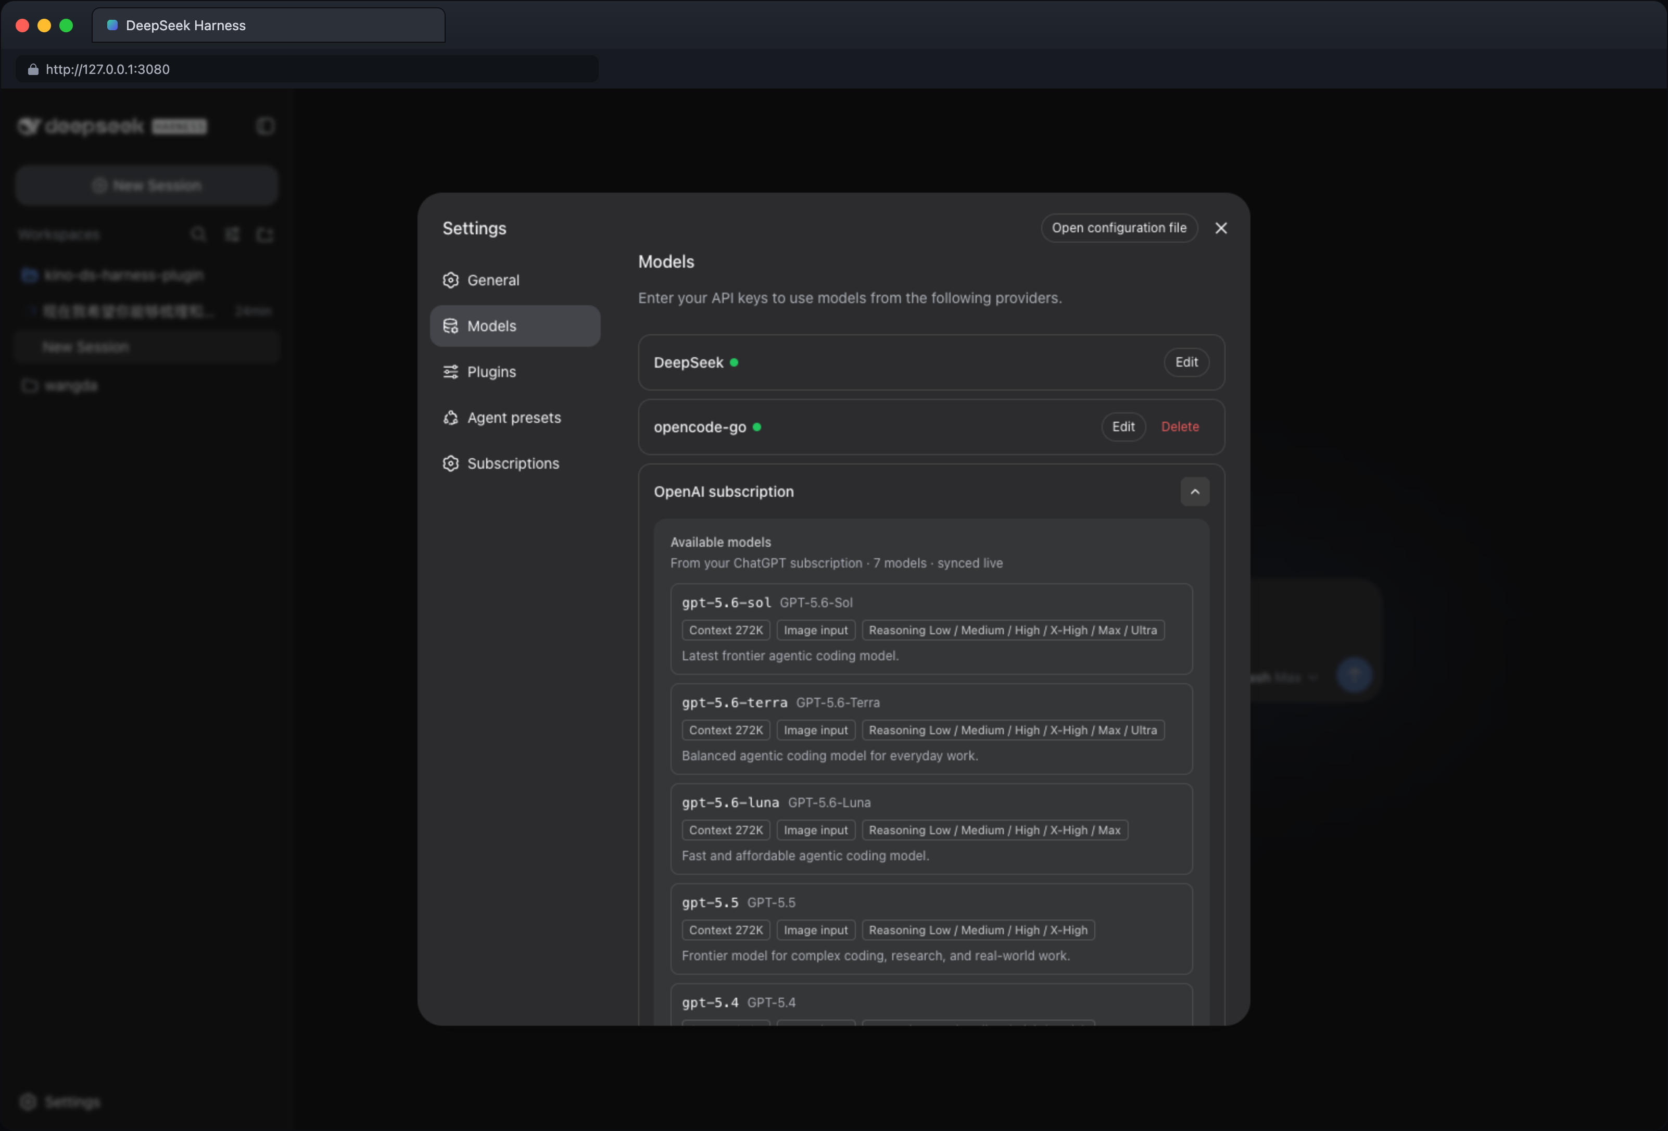Click Reasoning tag of gpt-5.6-luna
1668x1131 pixels.
click(x=995, y=830)
